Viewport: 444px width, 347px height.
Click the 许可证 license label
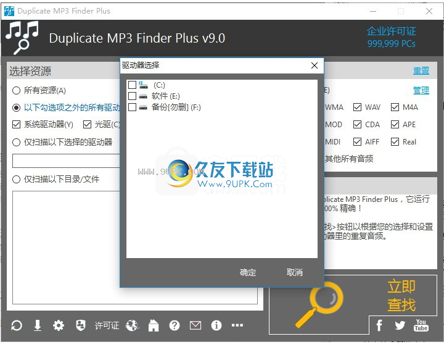107,325
